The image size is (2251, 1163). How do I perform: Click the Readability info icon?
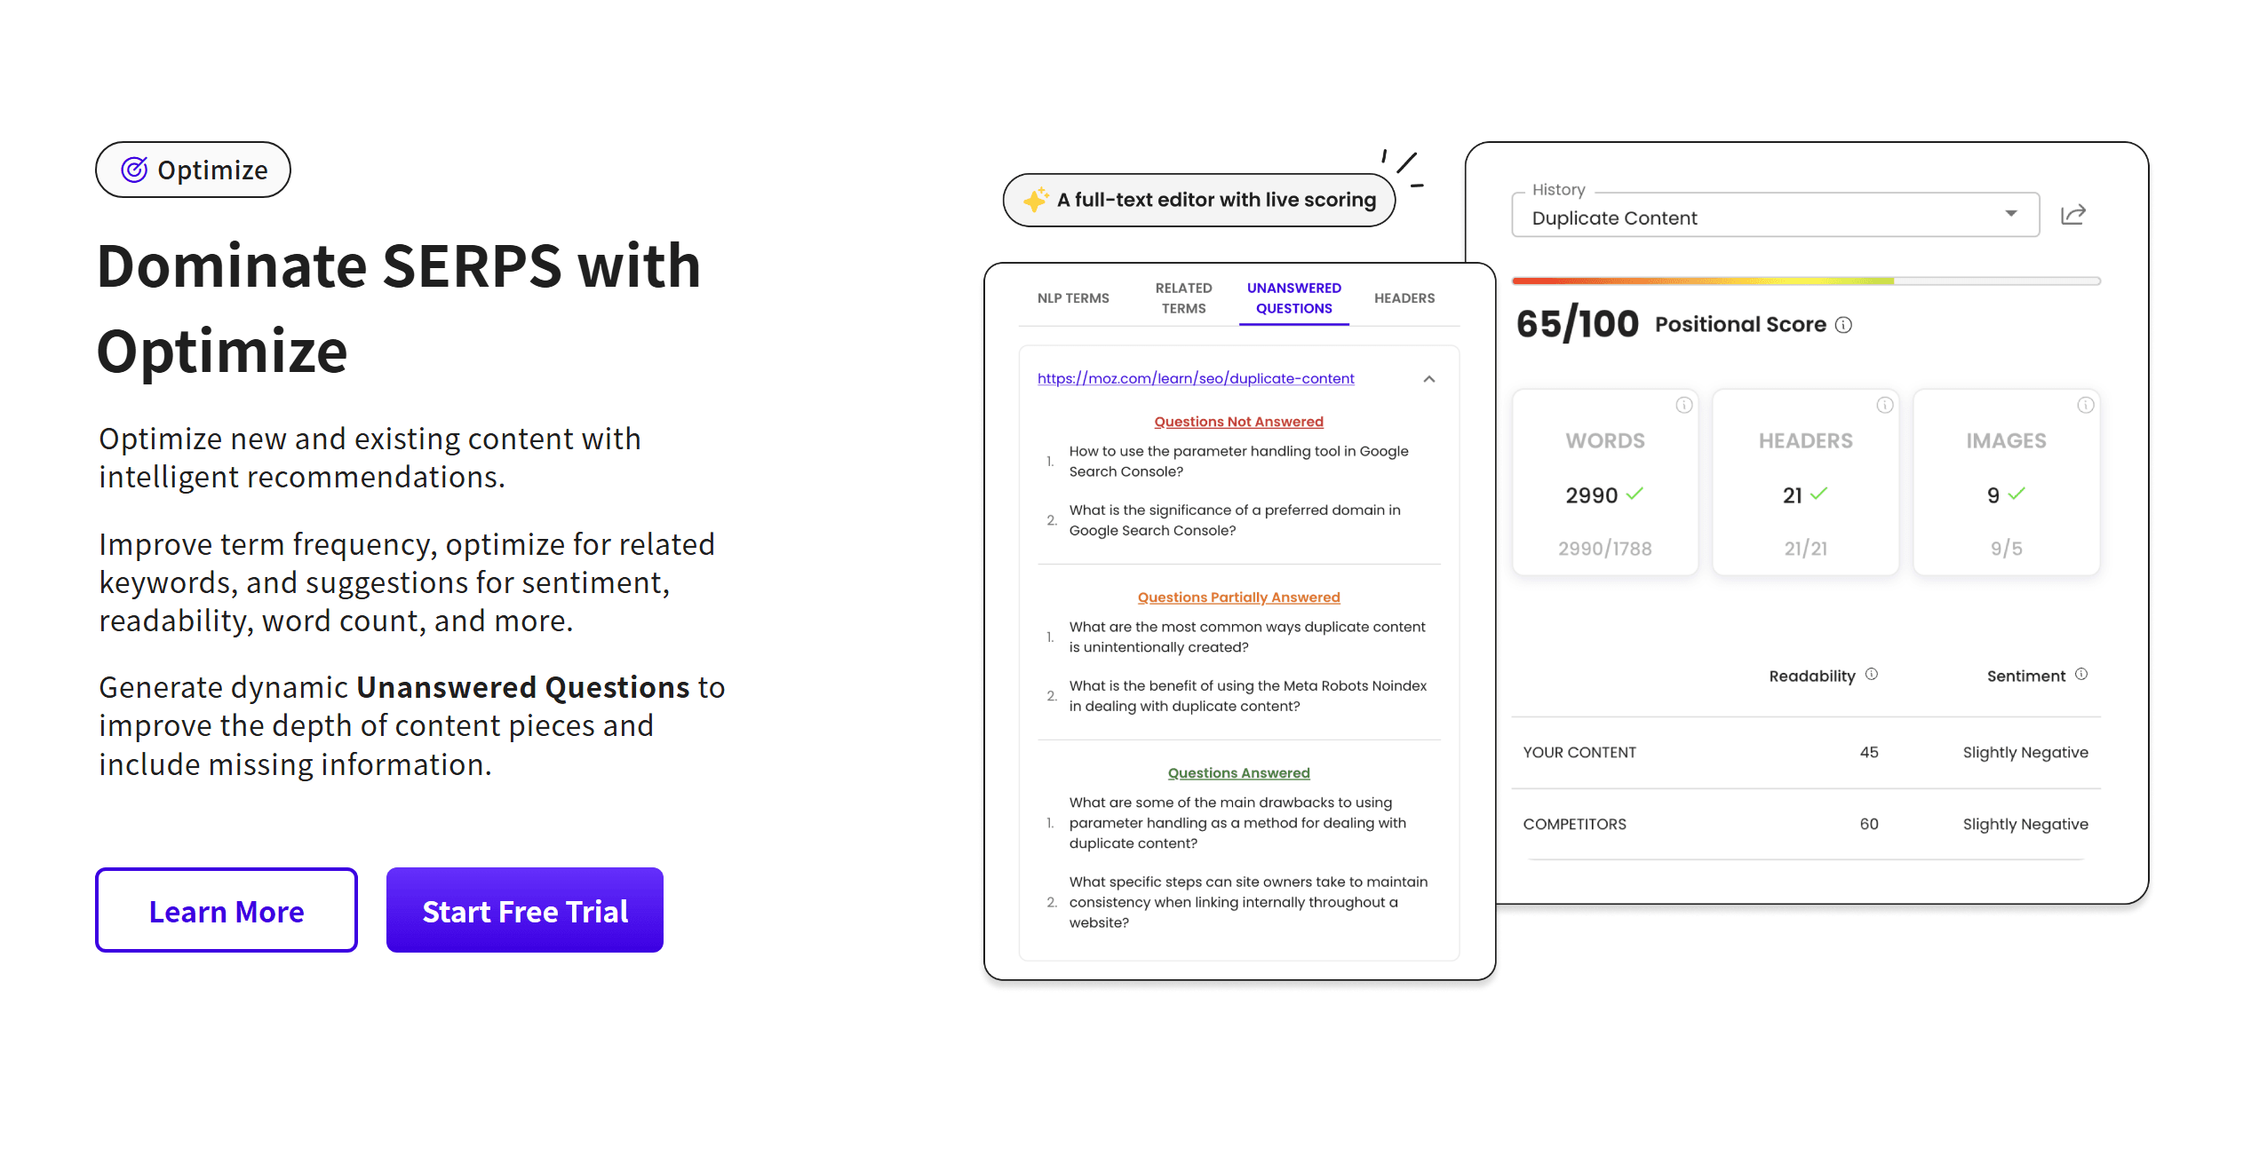pyautogui.click(x=1872, y=675)
